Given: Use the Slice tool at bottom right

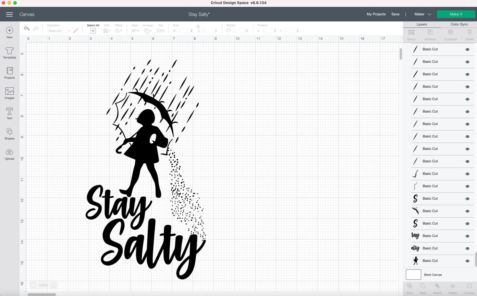Looking at the screenshot, I should pos(409,287).
